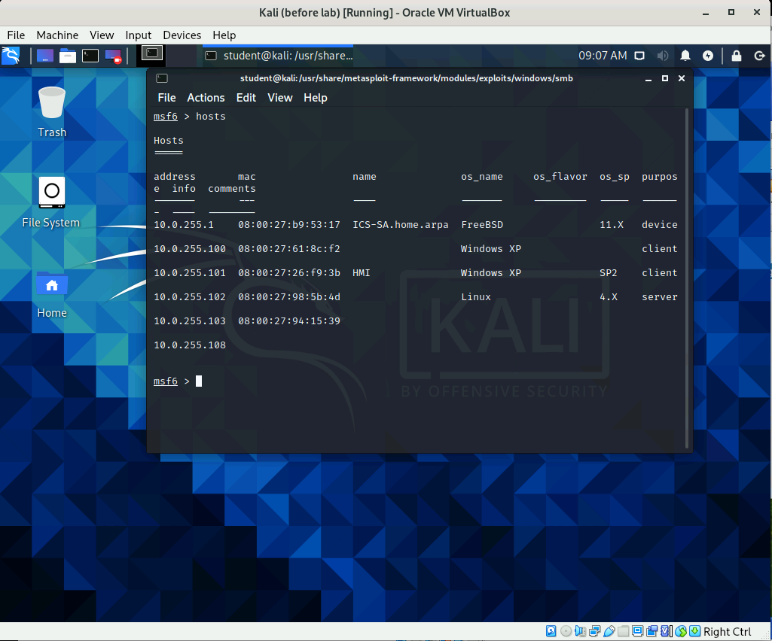The image size is (772, 641).
Task: Open the terminal View menu
Action: (x=280, y=98)
